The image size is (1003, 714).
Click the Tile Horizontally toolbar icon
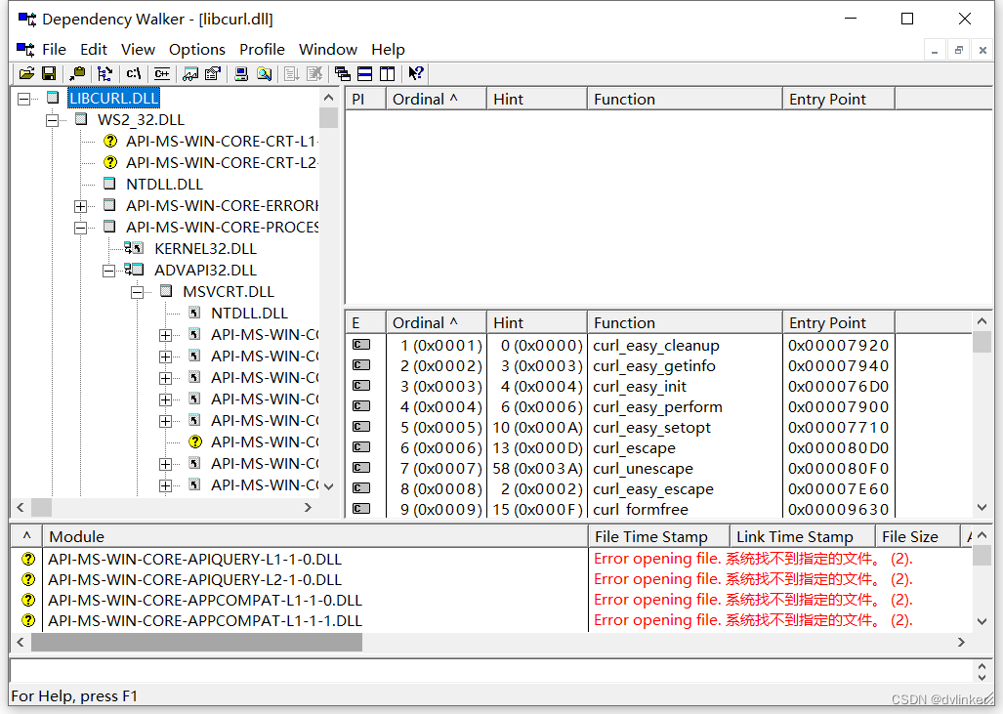(364, 73)
